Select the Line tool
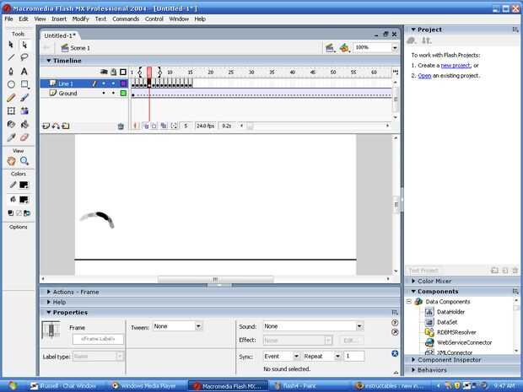This screenshot has height=392, width=523. coord(11,57)
